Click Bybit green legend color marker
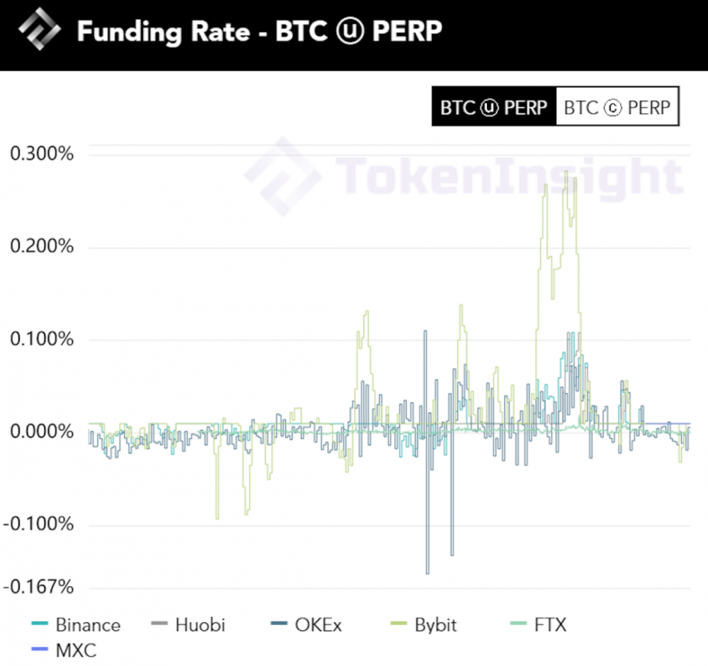 [399, 625]
